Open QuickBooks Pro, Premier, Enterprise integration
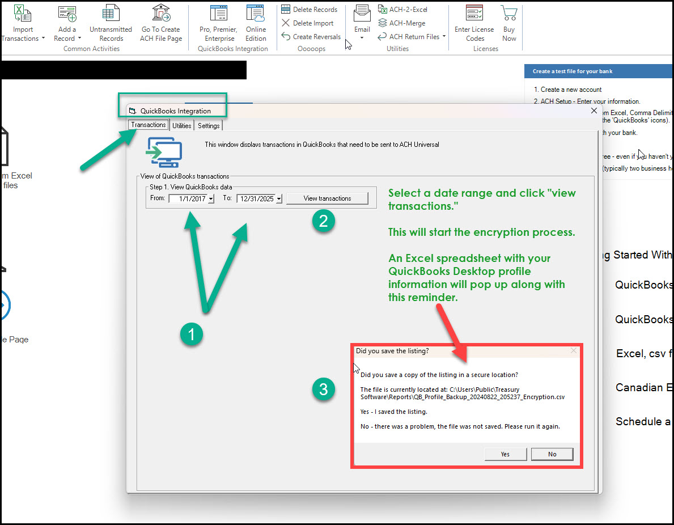The height and width of the screenshot is (525, 674). click(218, 24)
